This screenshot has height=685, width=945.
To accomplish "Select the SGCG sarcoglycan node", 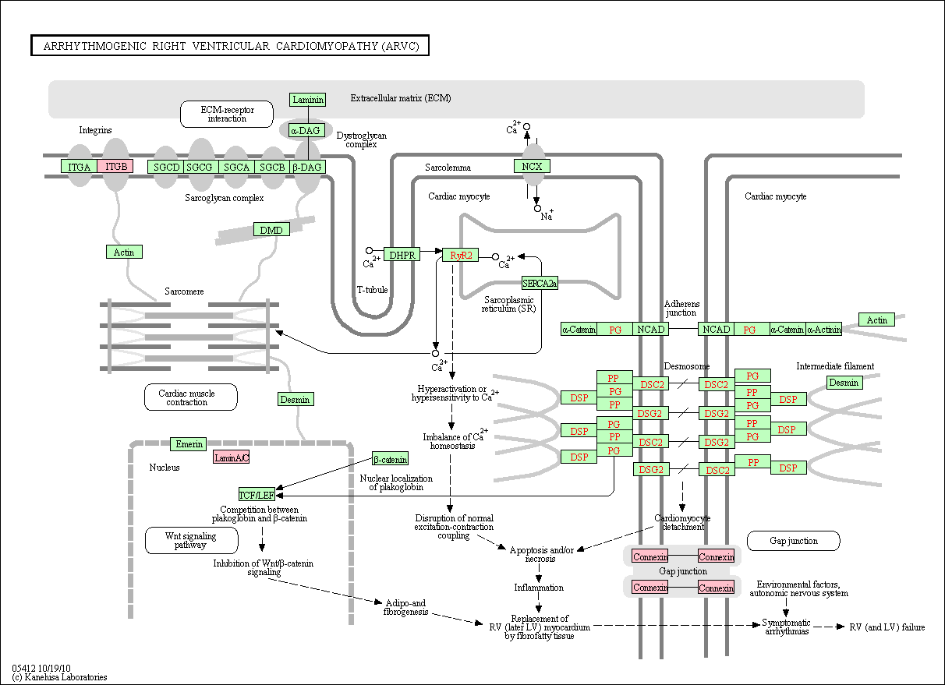I will [200, 167].
